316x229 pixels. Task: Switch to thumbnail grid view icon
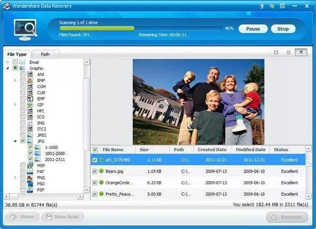(x=276, y=53)
